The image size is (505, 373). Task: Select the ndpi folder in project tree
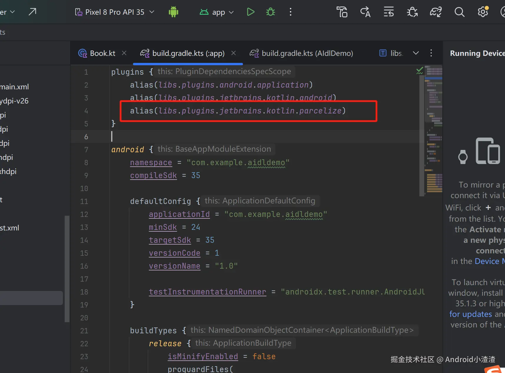[6, 158]
